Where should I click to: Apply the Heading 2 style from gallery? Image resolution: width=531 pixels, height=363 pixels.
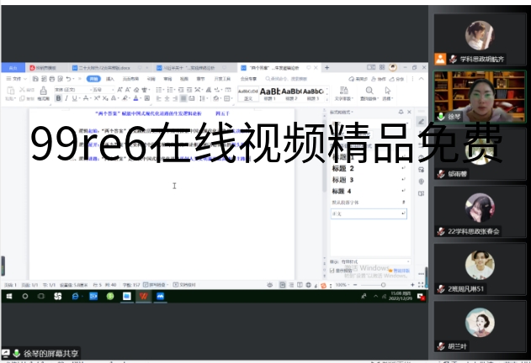(292, 94)
